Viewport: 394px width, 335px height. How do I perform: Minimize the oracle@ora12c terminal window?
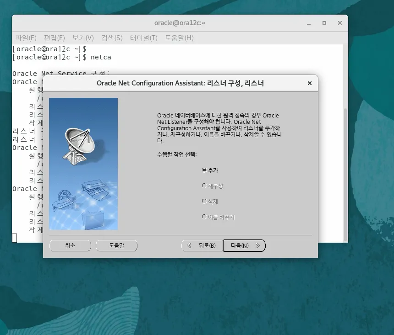[x=309, y=23]
